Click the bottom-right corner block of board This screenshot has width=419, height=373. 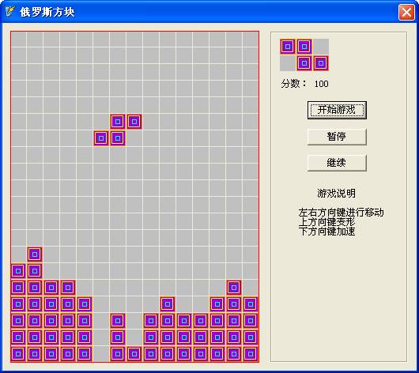click(251, 354)
